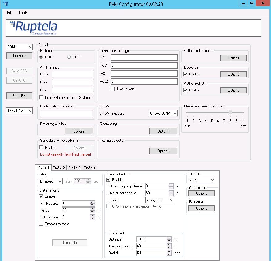
Task: Open the COM1 port dropdown
Action: (x=19, y=47)
